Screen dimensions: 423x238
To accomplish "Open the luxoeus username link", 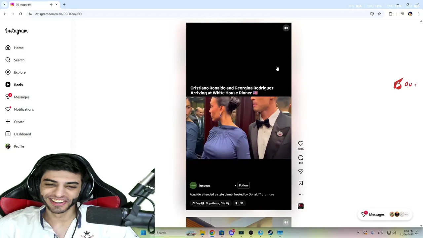I will tap(205, 186).
